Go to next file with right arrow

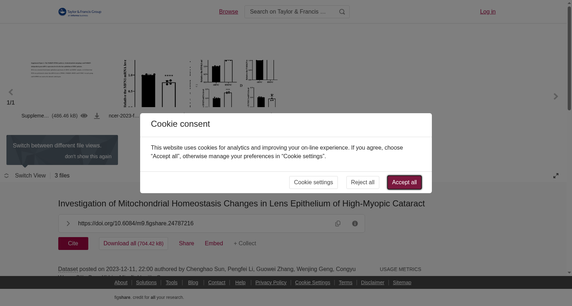click(556, 96)
